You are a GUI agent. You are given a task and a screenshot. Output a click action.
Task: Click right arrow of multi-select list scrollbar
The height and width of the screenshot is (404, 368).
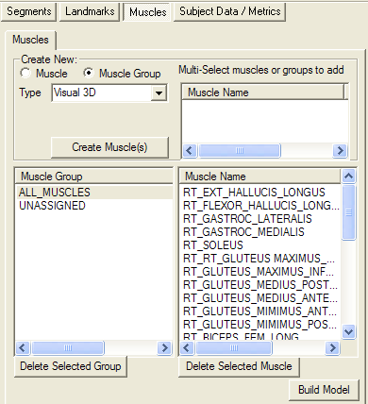tap(340, 150)
